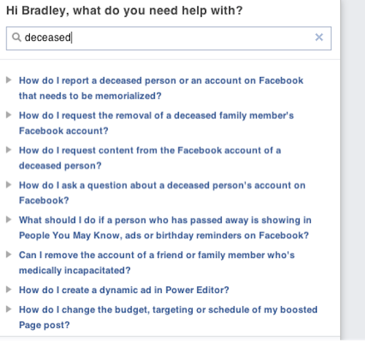The width and height of the screenshot is (365, 341).
Task: Expand the triangle beside 'report a deceased person' question
Action: pos(9,79)
